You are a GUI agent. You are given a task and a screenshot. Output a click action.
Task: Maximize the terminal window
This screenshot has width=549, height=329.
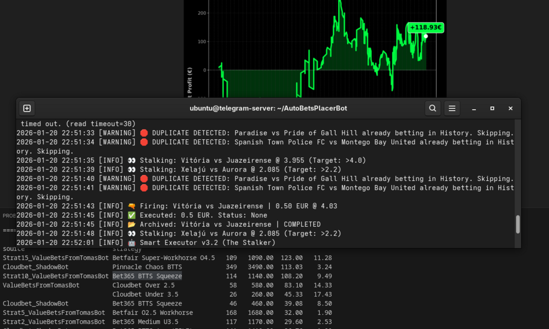click(492, 109)
